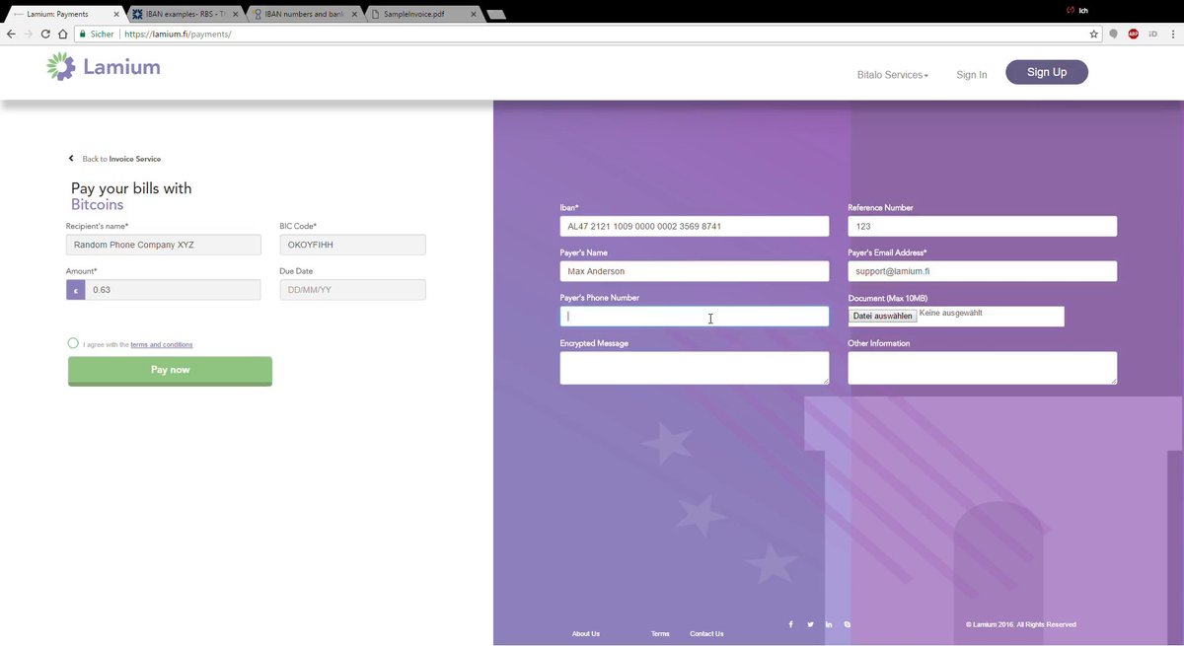This screenshot has width=1184, height=646.
Task: Open the Chrome three-dot menu
Action: pos(1172,34)
